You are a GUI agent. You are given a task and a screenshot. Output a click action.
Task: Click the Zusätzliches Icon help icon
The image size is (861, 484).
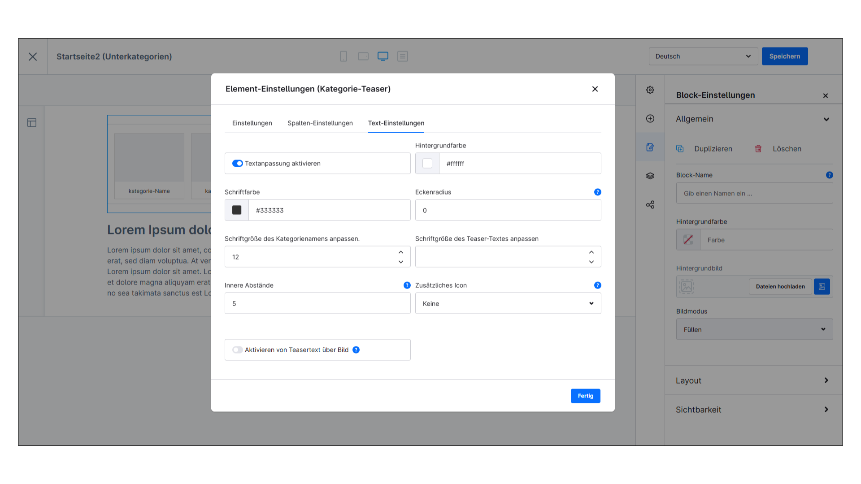pos(597,285)
